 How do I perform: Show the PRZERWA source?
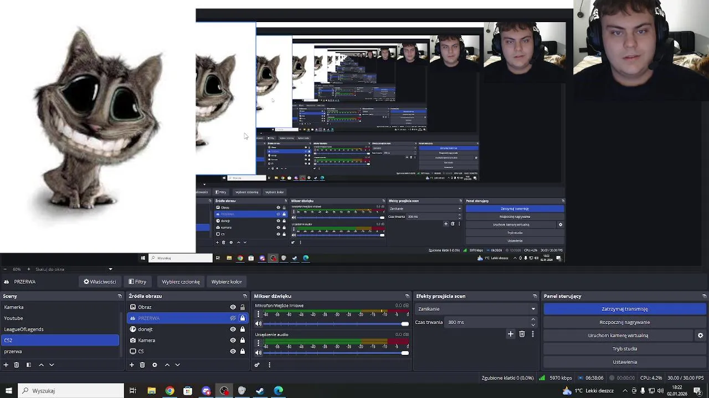click(233, 318)
